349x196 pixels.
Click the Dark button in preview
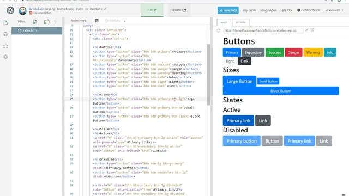pyautogui.click(x=244, y=61)
